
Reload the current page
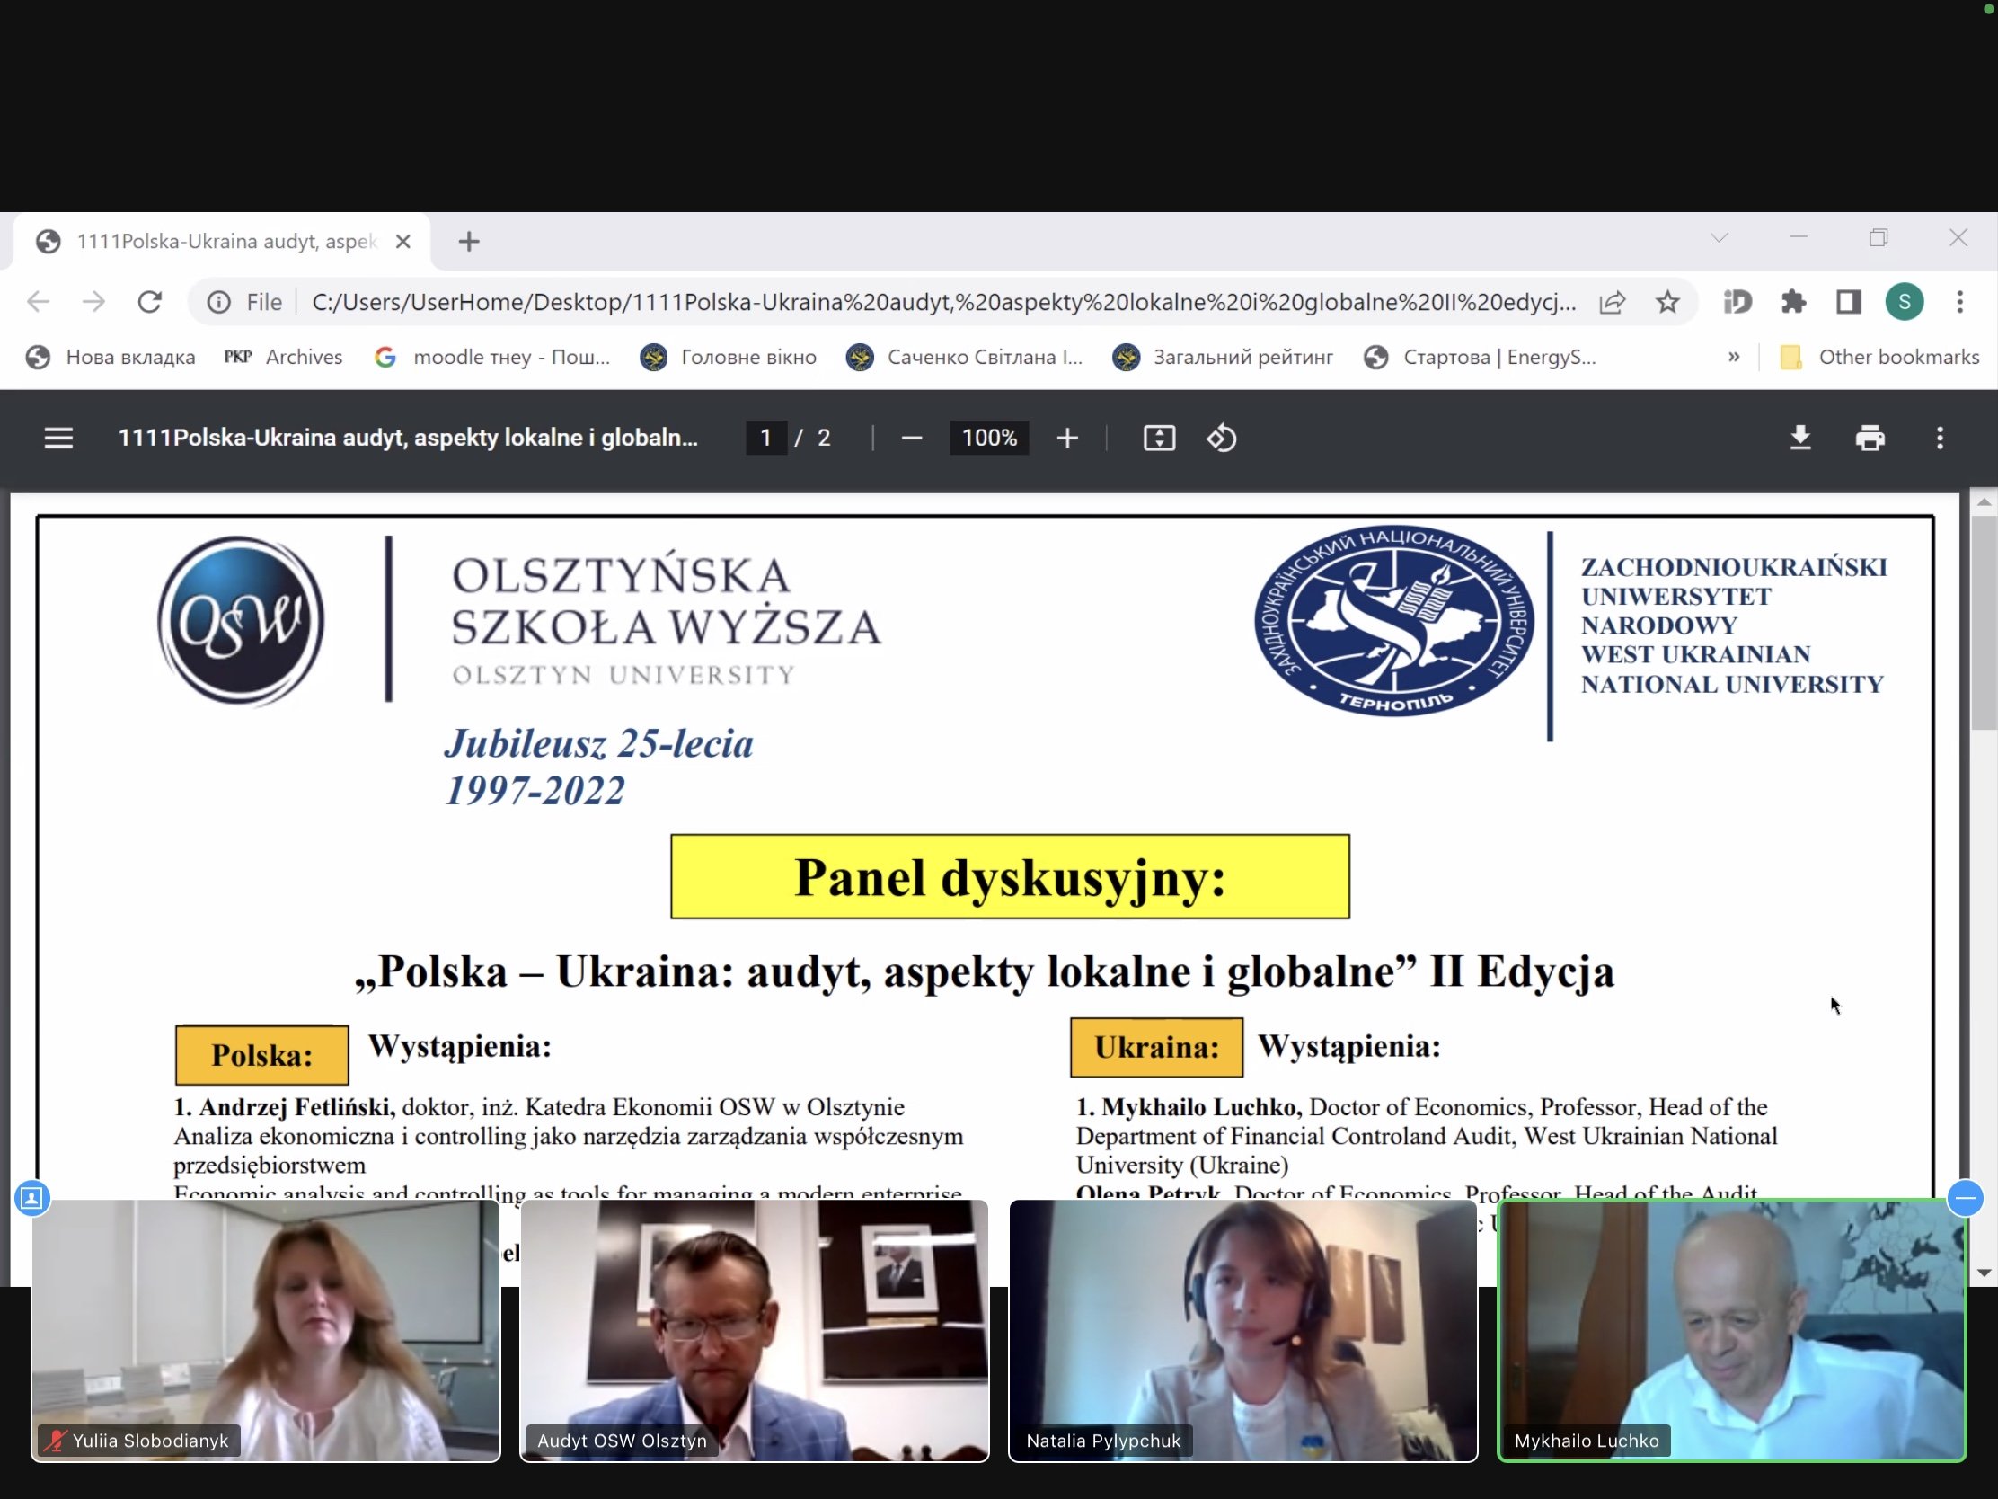point(150,302)
